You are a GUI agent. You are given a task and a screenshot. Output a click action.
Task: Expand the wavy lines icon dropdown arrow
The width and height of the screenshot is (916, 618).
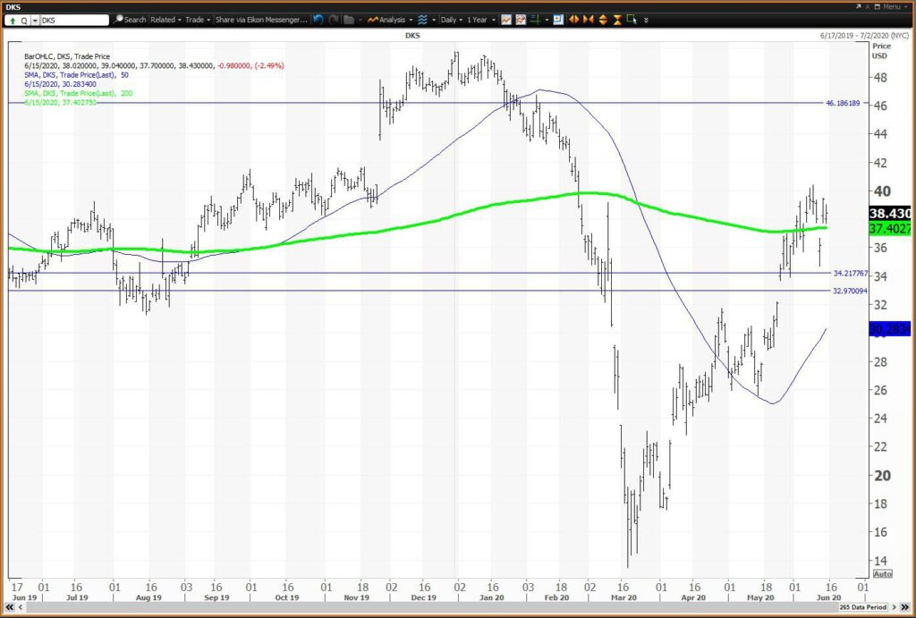(434, 20)
